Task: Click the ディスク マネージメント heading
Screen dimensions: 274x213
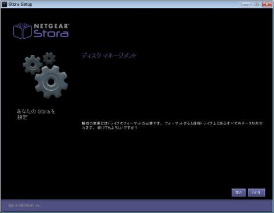Action: pyautogui.click(x=109, y=55)
